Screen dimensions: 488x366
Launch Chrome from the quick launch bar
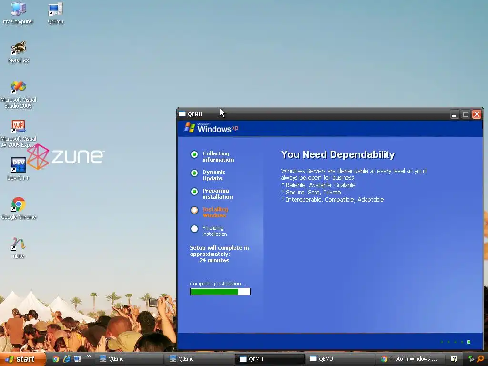[56, 359]
